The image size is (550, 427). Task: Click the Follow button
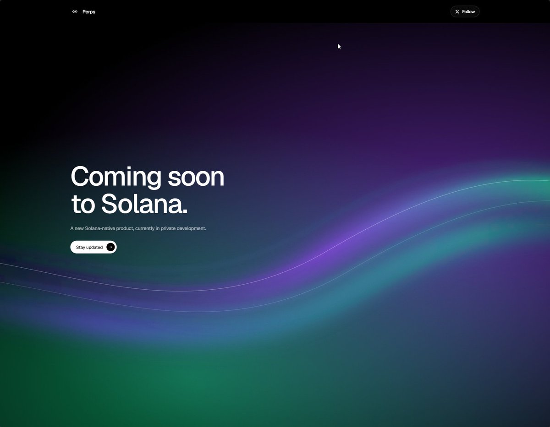tap(465, 11)
